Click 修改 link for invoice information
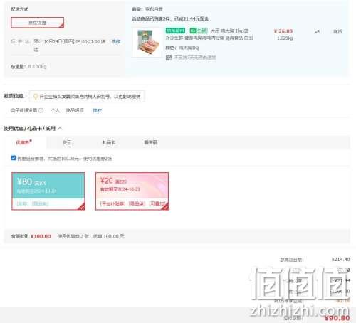356x323 pixels. pyautogui.click(x=97, y=110)
